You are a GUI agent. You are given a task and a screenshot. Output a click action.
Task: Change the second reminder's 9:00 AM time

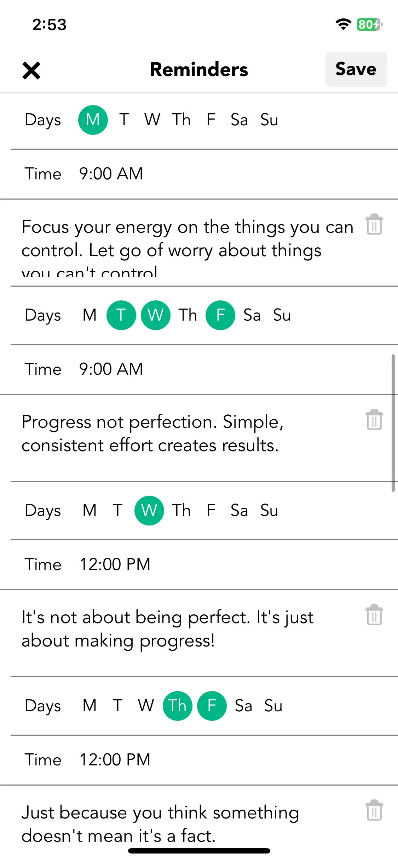tap(111, 369)
